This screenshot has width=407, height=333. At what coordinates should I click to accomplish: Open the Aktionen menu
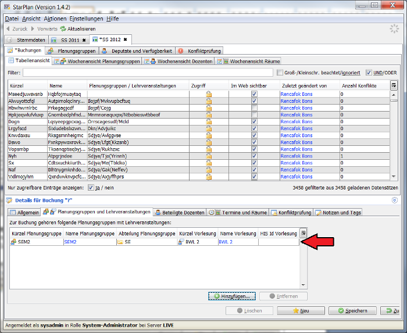pyautogui.click(x=55, y=19)
